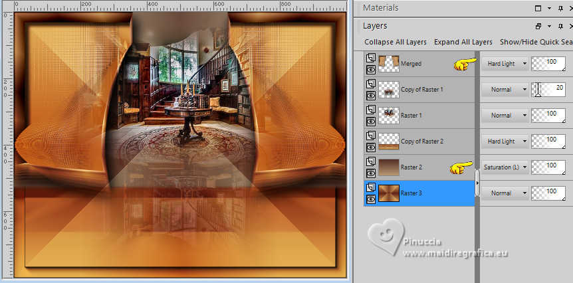
Task: Toggle Show/Hide Quick Search
Action: [x=536, y=42]
